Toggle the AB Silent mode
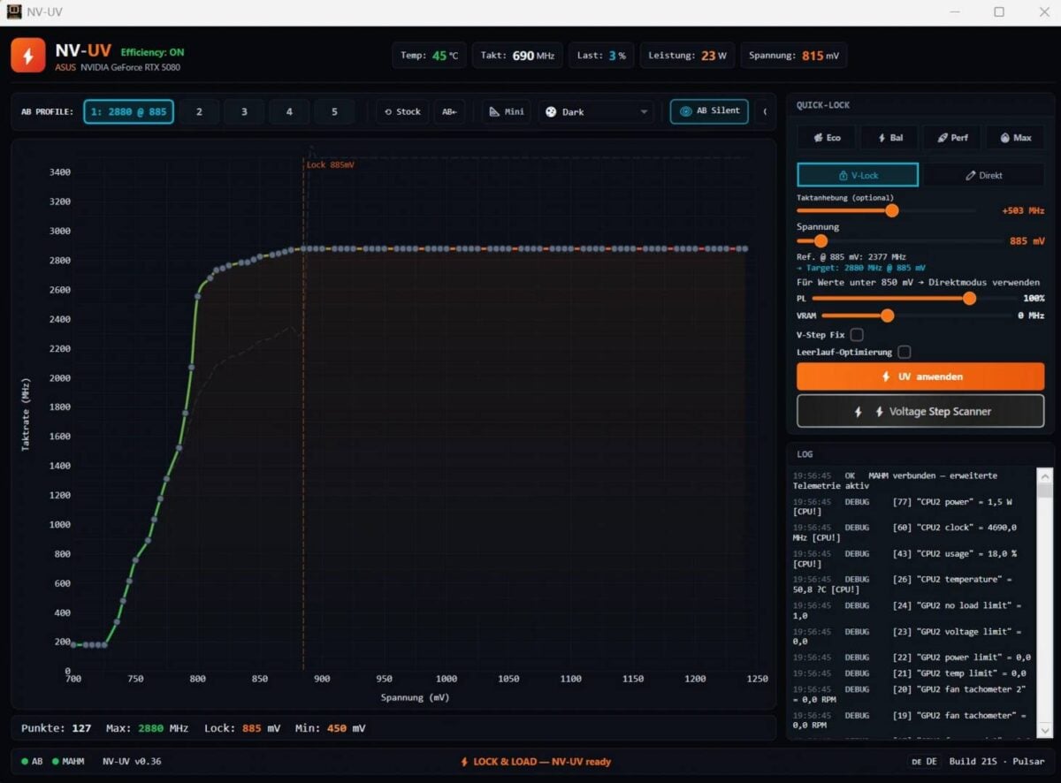Viewport: 1061px width, 783px height. click(708, 111)
